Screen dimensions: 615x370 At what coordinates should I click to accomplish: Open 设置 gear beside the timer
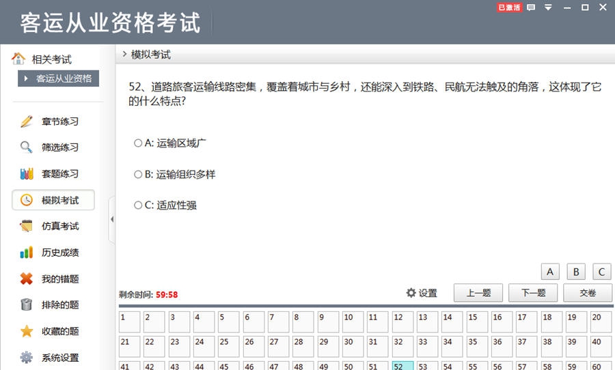[x=422, y=293]
